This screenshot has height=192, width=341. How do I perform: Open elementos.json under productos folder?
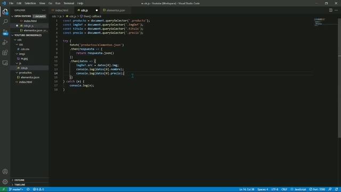30,77
